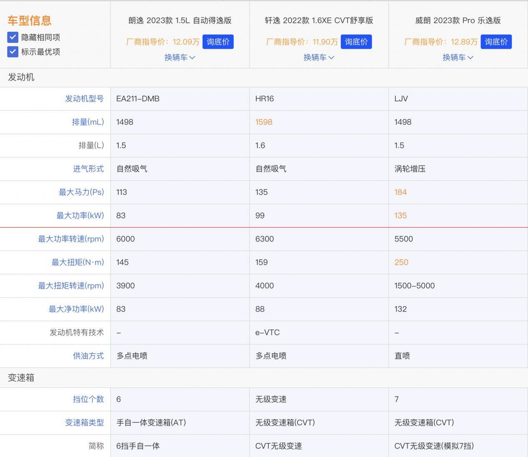Click 询底价 button for 威朗 2023款

click(x=496, y=42)
